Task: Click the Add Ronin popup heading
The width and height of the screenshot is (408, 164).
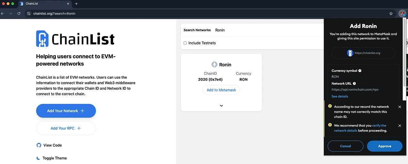Action: 363,26
